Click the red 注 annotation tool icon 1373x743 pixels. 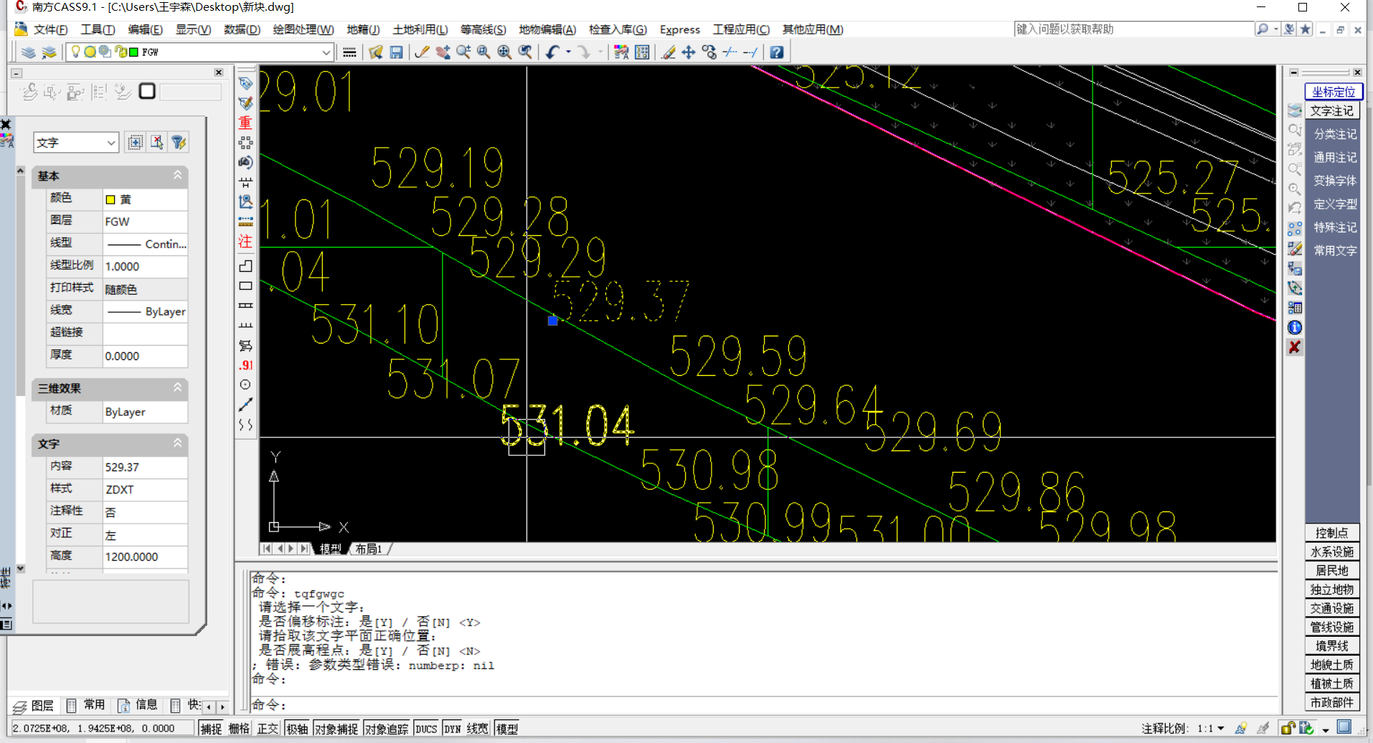245,242
